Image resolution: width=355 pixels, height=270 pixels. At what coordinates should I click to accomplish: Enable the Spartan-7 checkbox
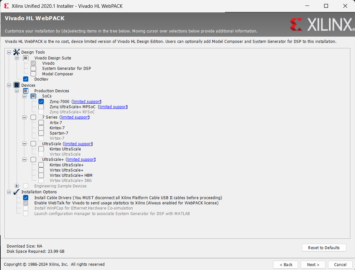coord(41,133)
